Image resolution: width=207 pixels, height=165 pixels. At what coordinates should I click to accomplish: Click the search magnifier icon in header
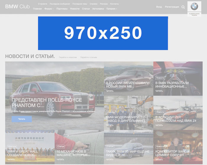(x=183, y=7)
